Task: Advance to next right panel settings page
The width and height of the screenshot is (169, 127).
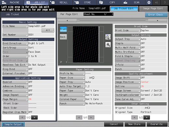Action: pyautogui.click(x=146, y=118)
